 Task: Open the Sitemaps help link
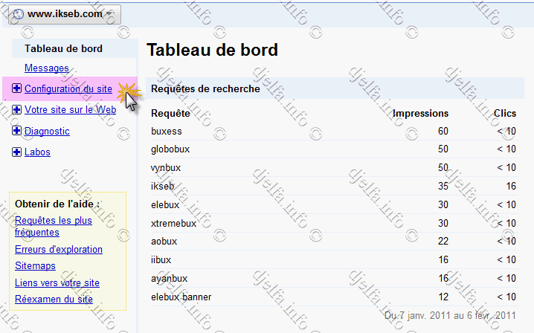(35, 265)
